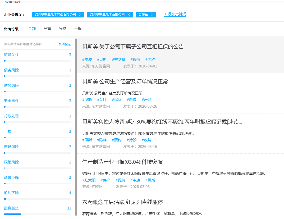
Task: Click the 投资融资 progress bar
Action: (x=37, y=214)
